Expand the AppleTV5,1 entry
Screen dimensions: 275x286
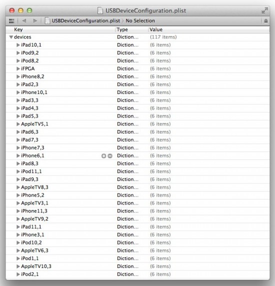18,124
